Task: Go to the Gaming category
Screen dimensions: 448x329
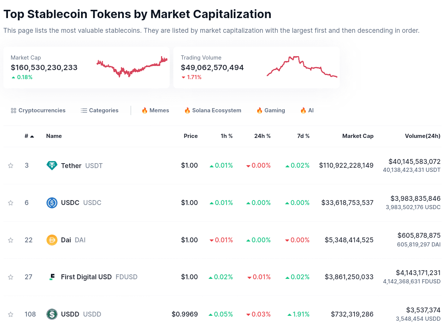Action: (x=271, y=110)
